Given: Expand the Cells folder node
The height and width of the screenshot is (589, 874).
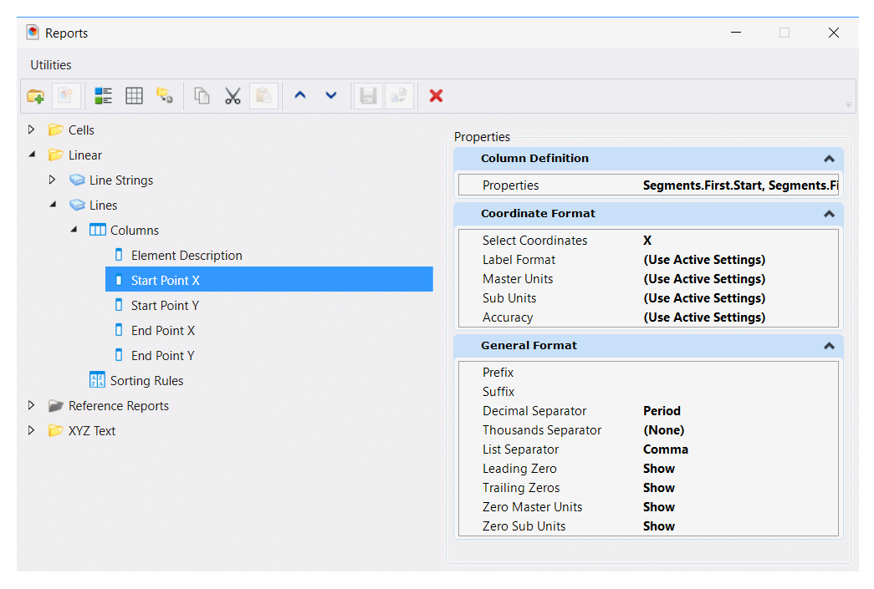Looking at the screenshot, I should click(x=32, y=129).
